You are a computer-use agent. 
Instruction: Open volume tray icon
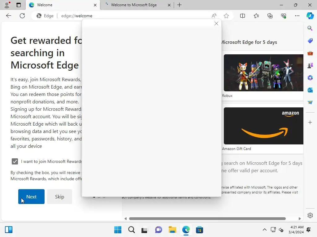click(281, 230)
